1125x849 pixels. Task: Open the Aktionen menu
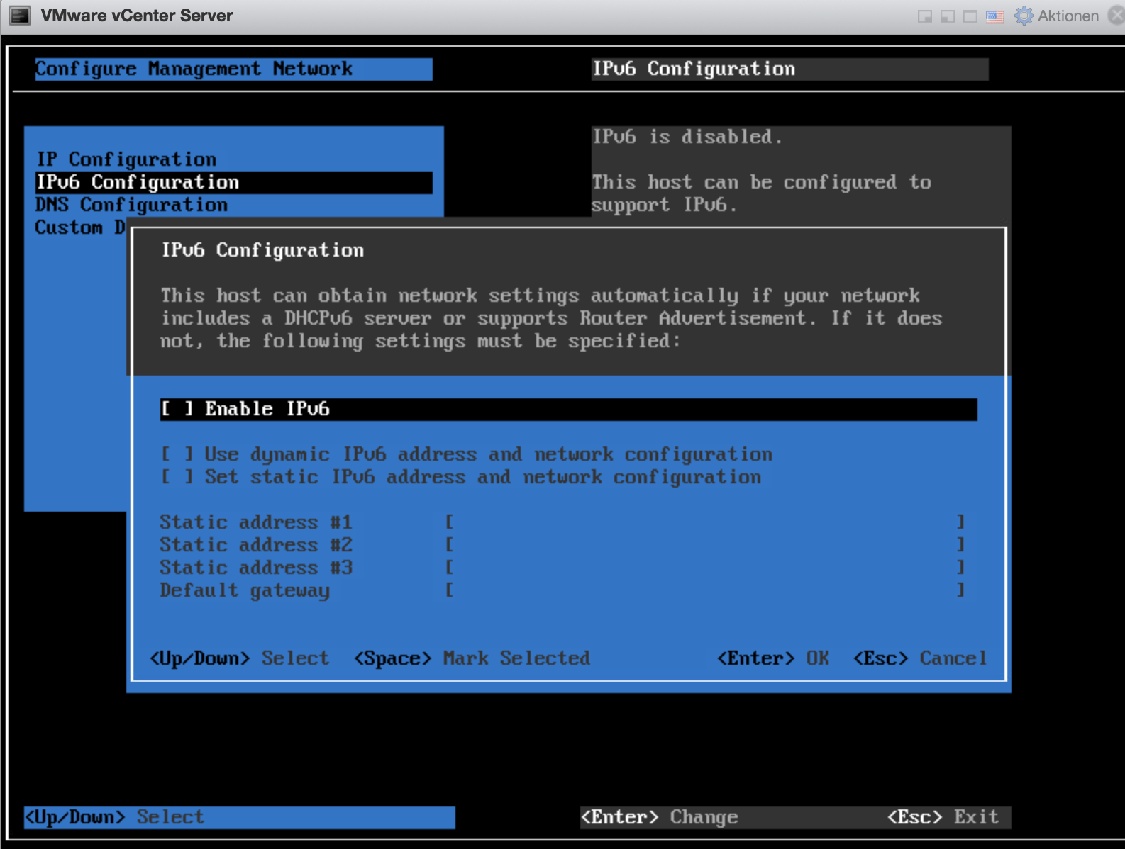pyautogui.click(x=1068, y=16)
